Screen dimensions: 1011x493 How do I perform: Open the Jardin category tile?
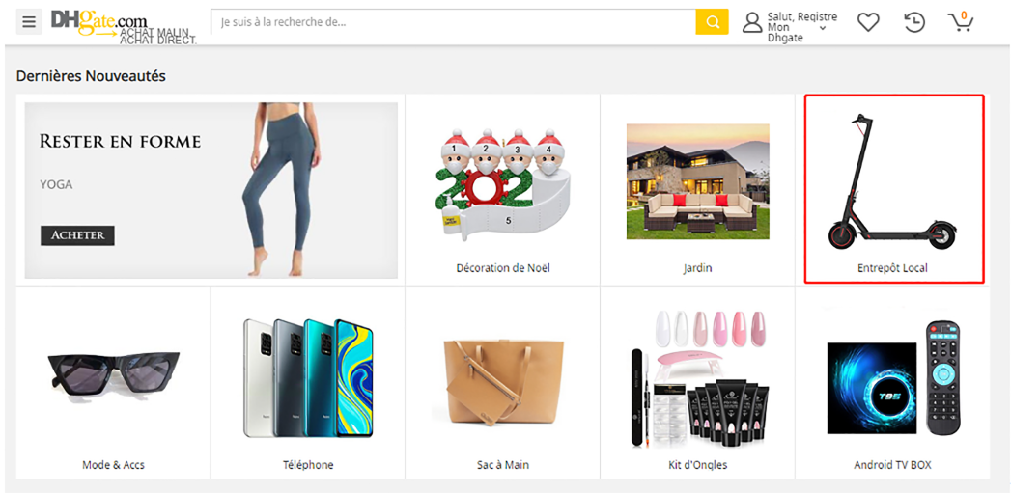[697, 190]
